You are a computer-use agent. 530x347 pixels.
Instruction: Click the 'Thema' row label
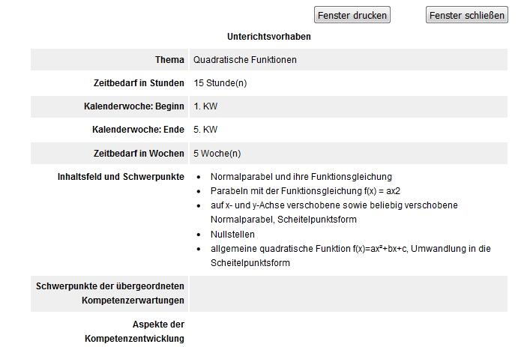tap(169, 60)
